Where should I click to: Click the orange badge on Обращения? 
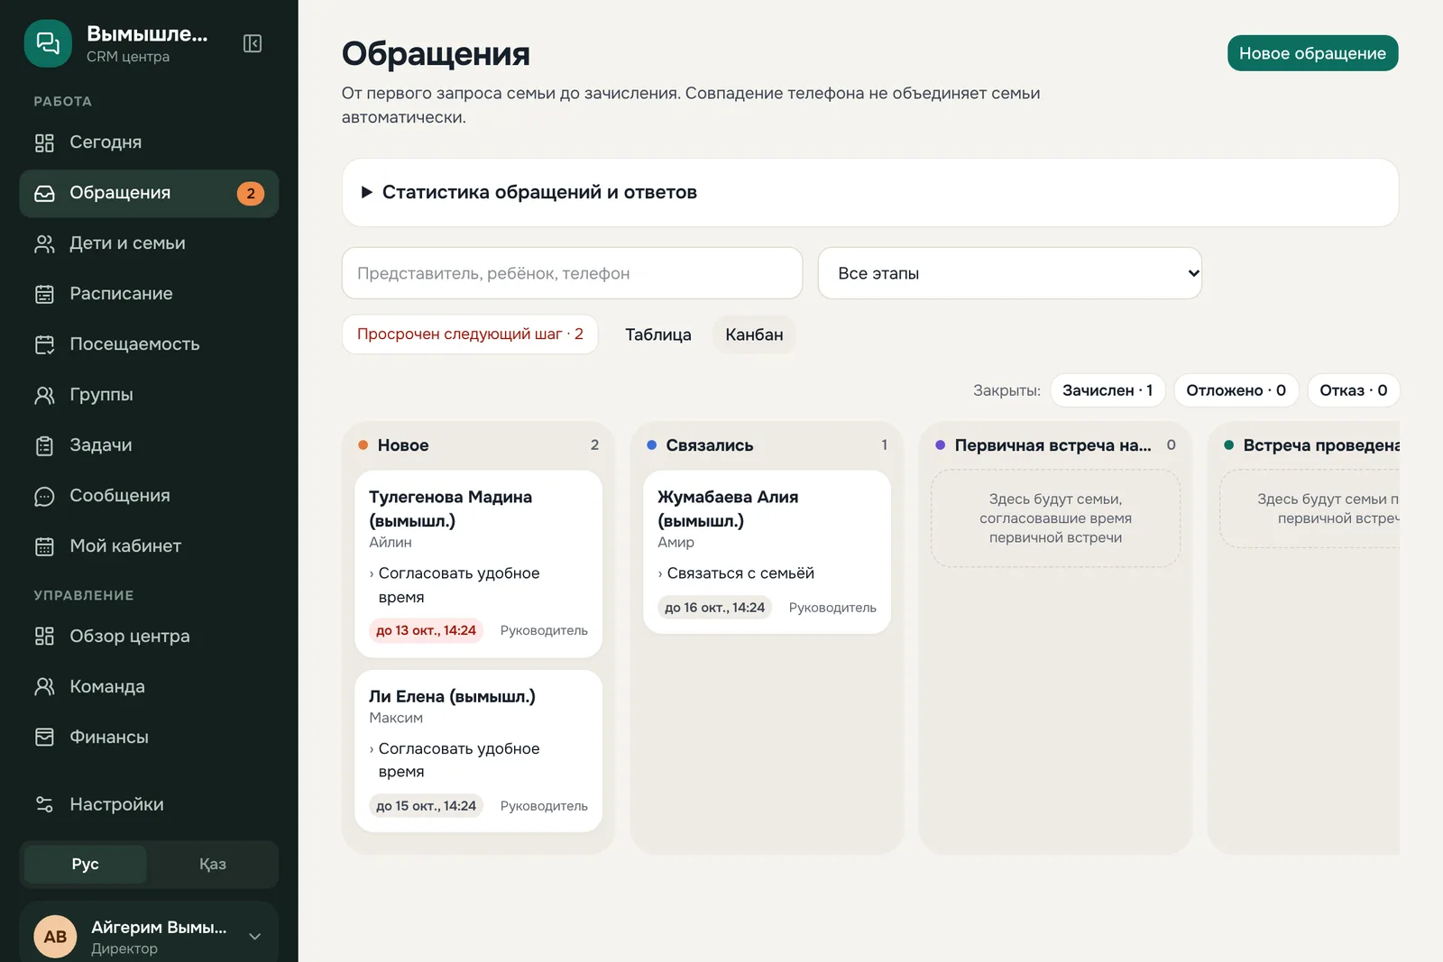(251, 193)
